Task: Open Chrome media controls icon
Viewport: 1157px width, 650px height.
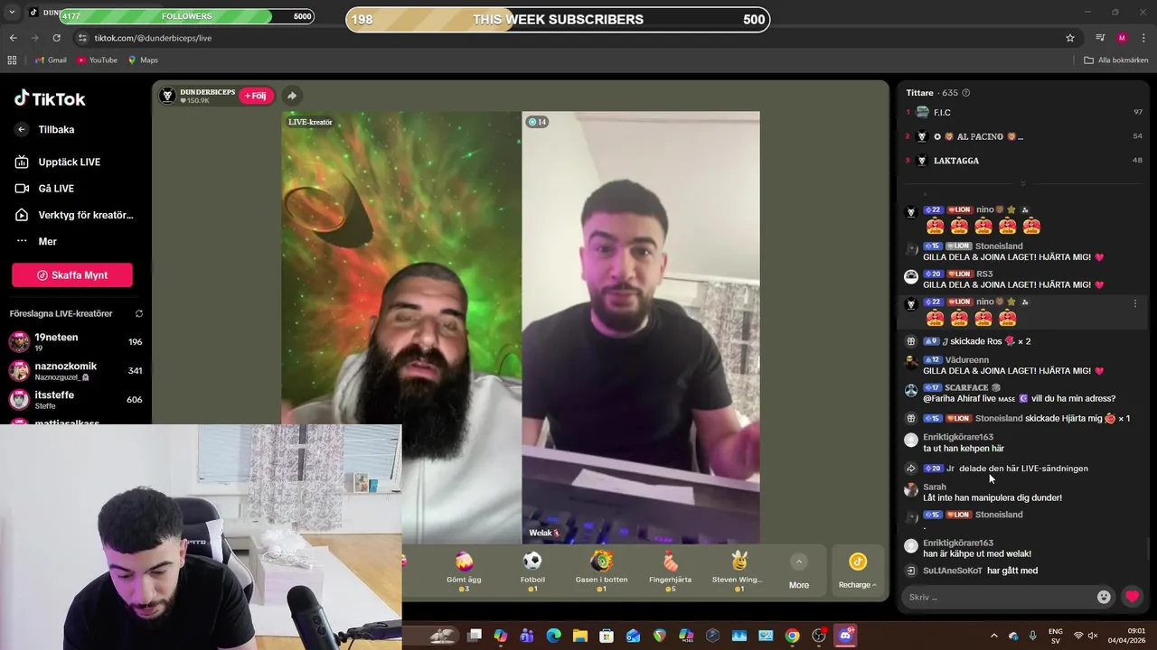Action: [1100, 38]
